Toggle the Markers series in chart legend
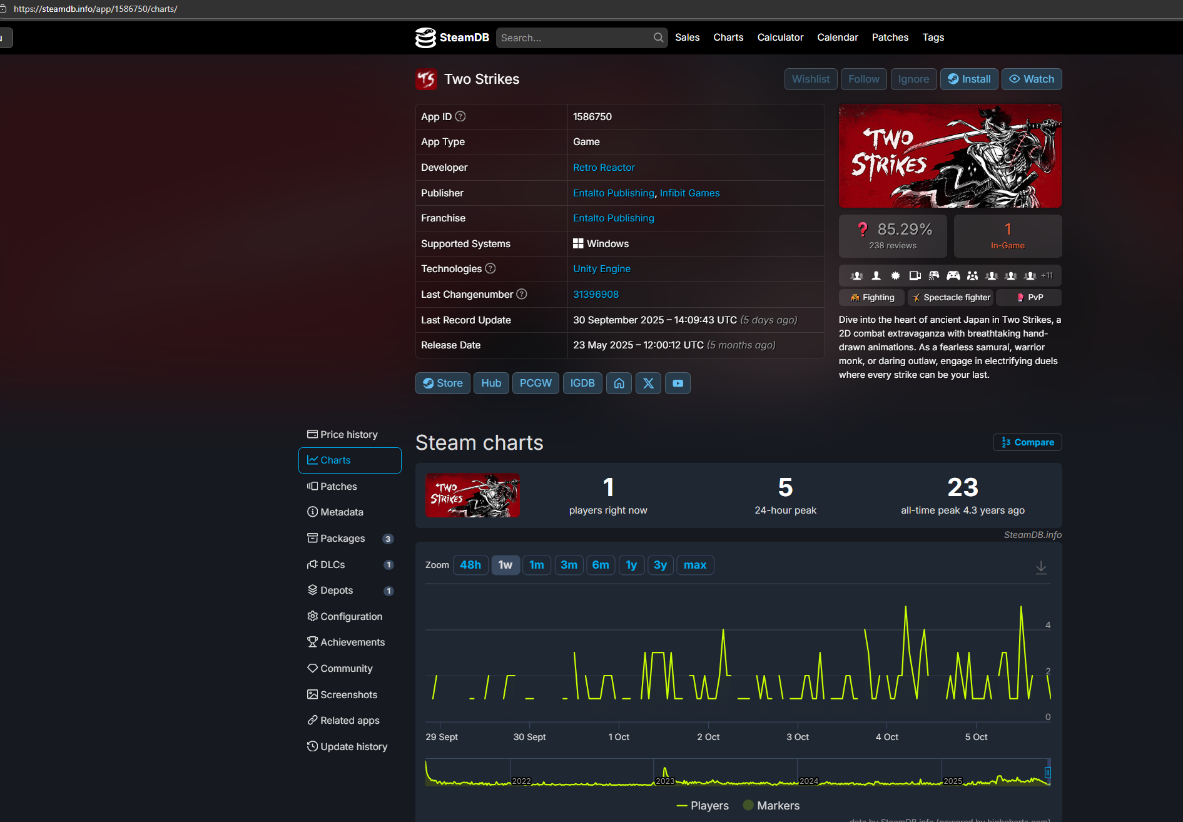 click(771, 806)
